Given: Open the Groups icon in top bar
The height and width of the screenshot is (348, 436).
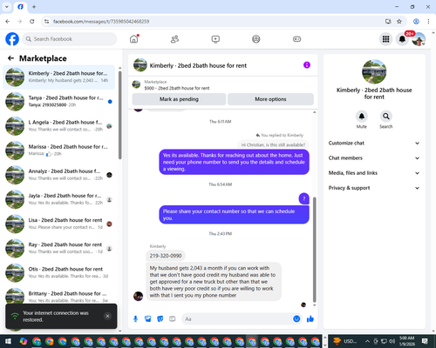Looking at the screenshot, I should pos(256,39).
